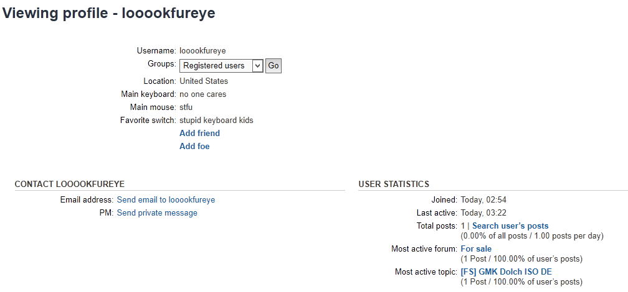Click the Add foe link

(194, 147)
